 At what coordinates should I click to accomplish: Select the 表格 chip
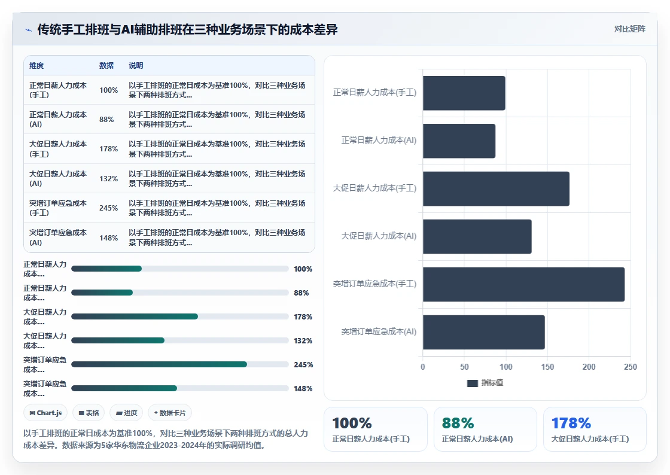pos(89,413)
